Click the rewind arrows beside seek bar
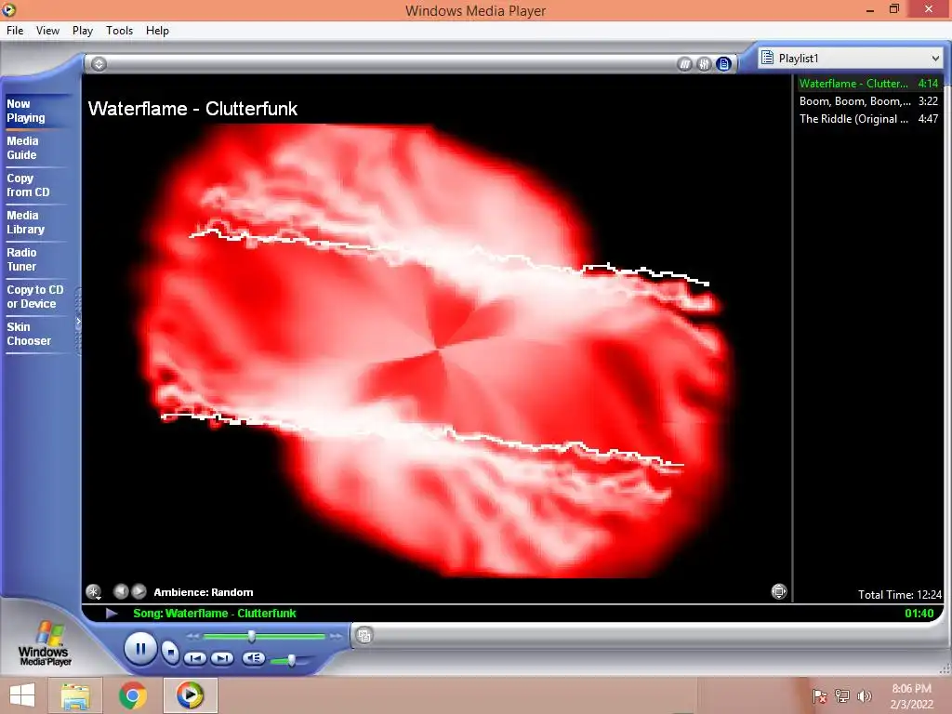Viewport: 952px width, 714px height. [x=193, y=636]
